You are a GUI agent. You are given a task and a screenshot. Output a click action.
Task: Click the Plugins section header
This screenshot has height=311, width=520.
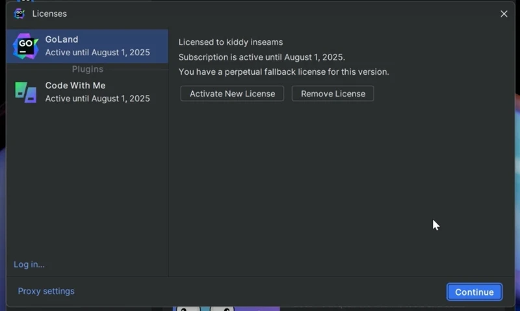coord(88,69)
